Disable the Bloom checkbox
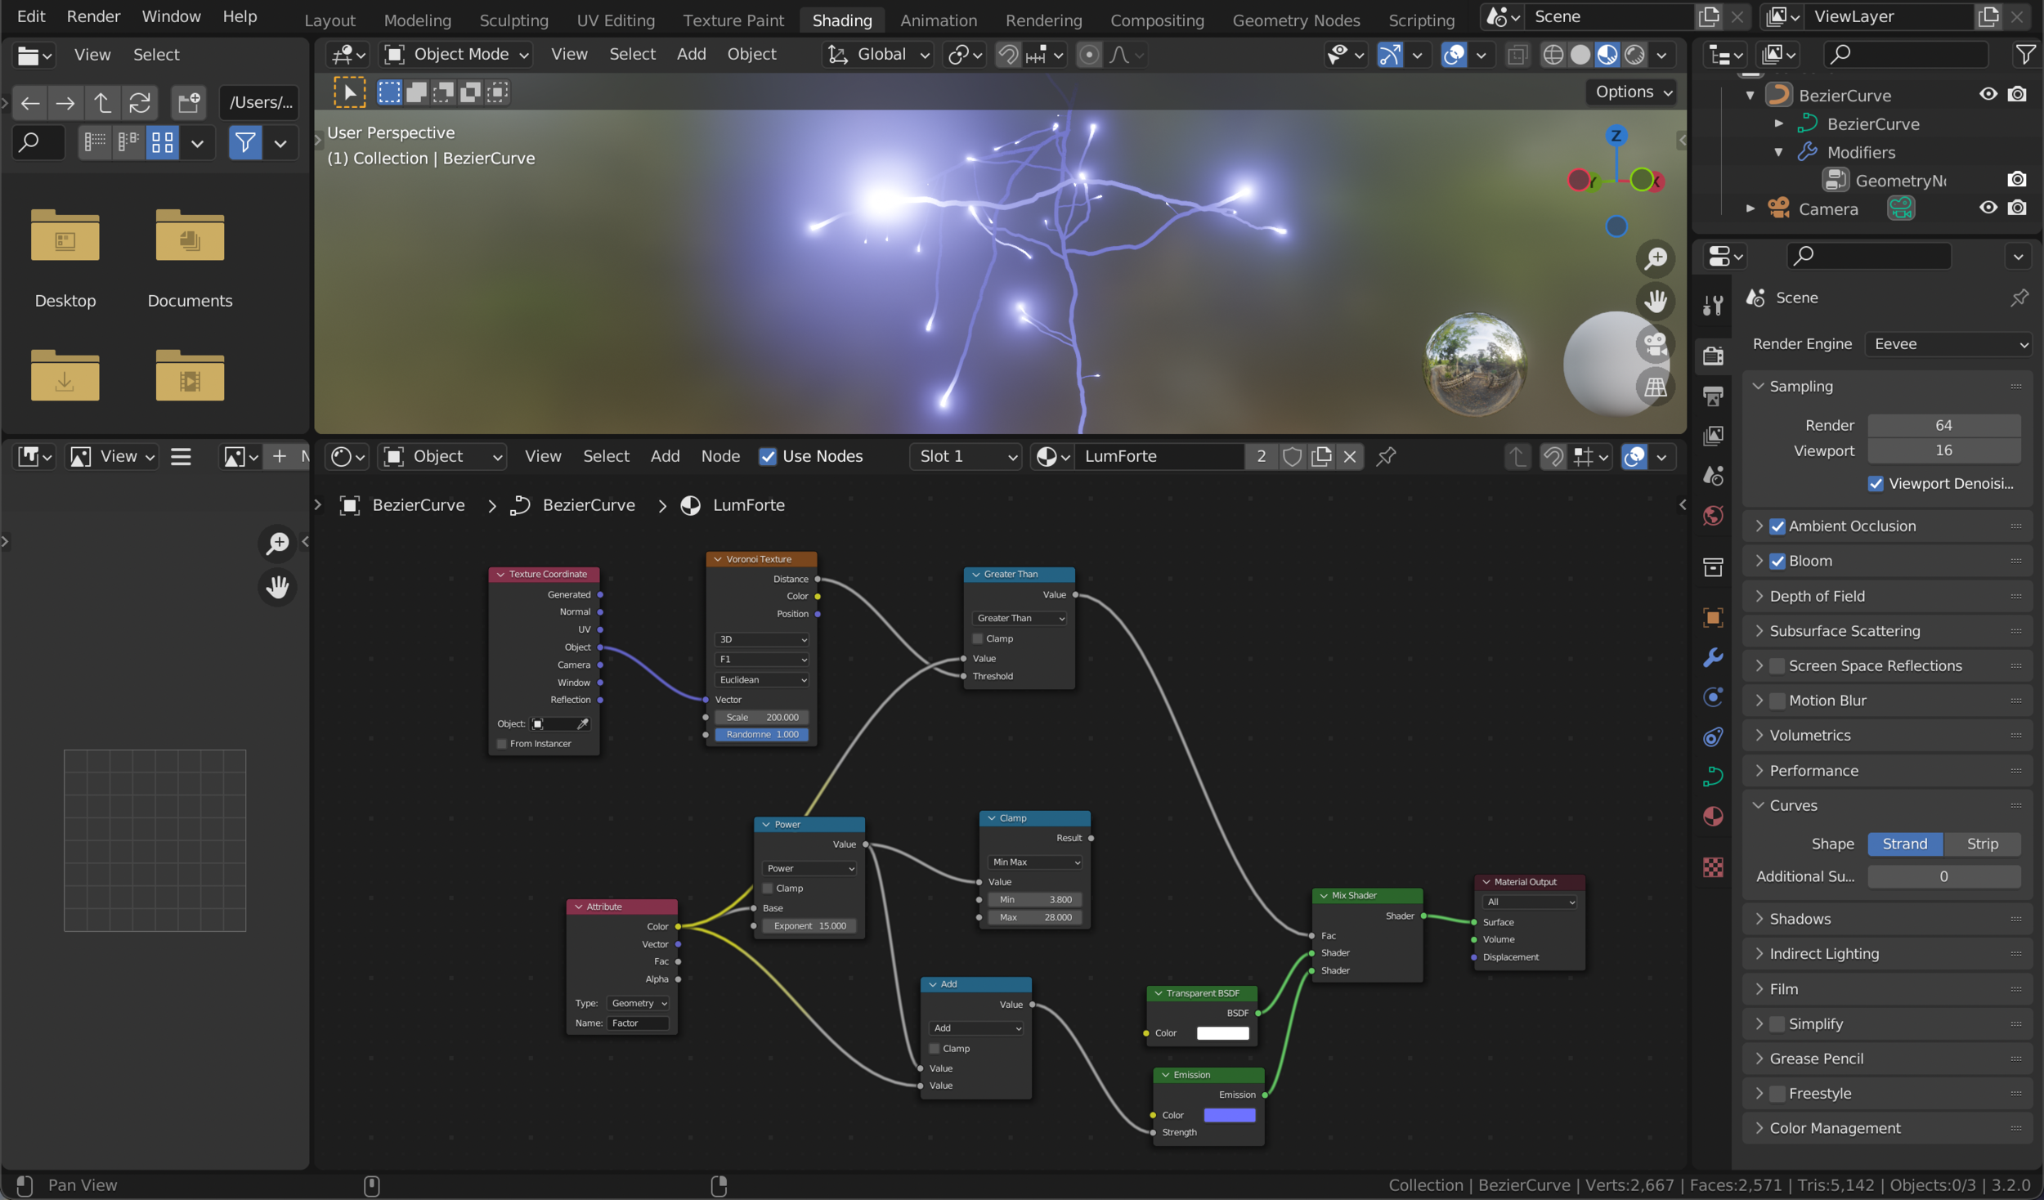 (1777, 561)
